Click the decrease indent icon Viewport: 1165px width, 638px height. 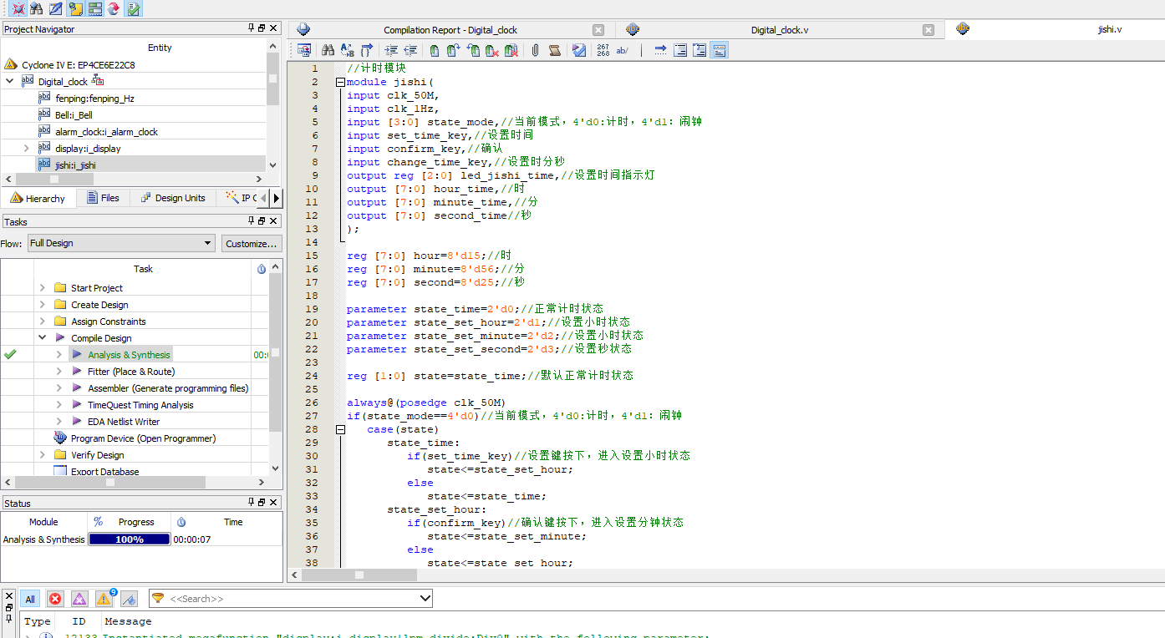pos(410,50)
